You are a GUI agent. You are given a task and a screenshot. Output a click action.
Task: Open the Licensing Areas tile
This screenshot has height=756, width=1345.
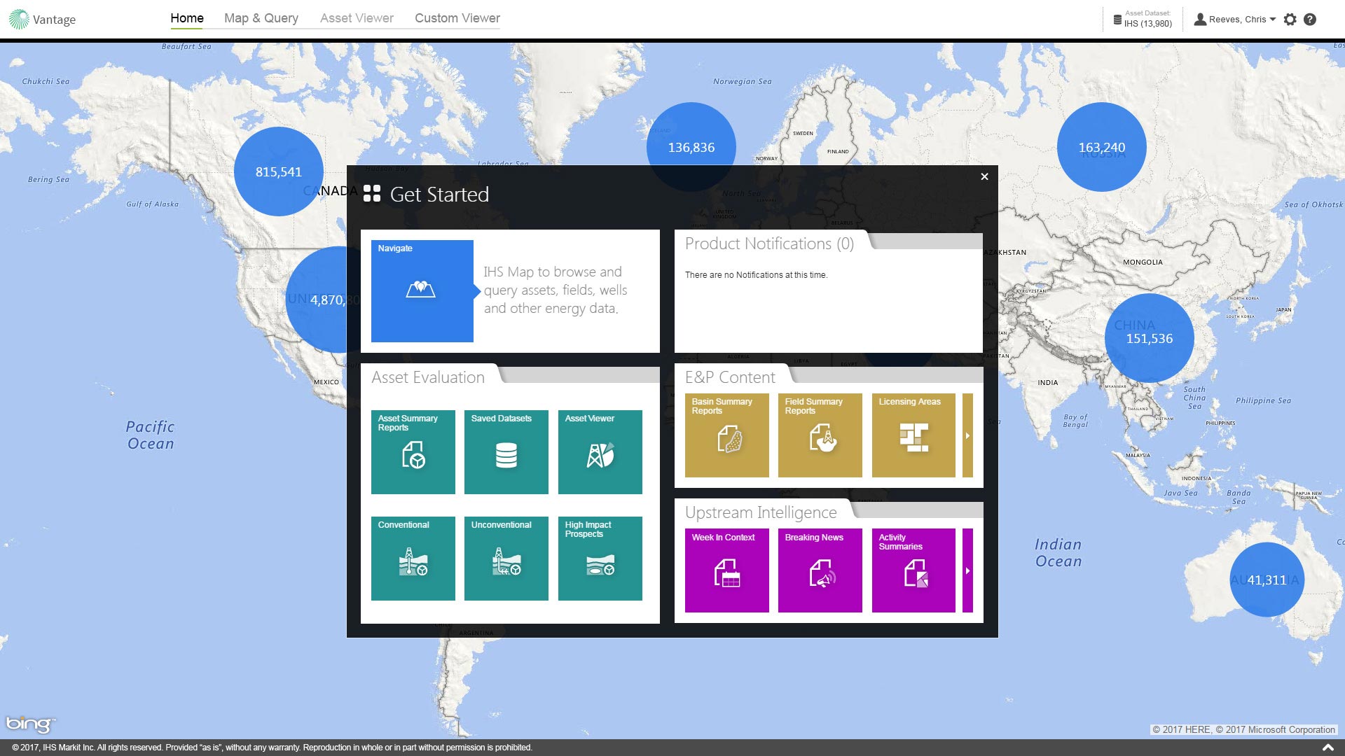coord(913,435)
